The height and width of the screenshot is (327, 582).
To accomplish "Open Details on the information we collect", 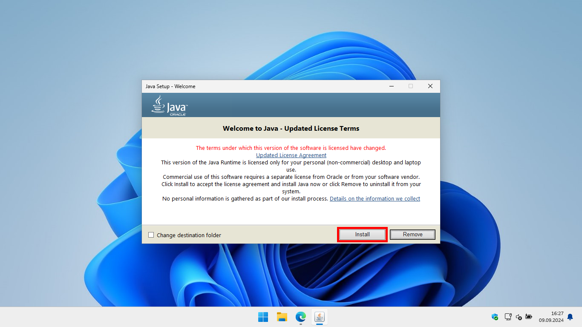I will click(x=375, y=199).
